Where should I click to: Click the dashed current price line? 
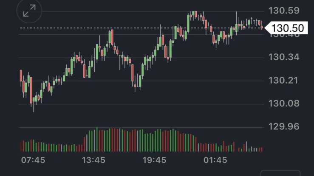[127, 28]
